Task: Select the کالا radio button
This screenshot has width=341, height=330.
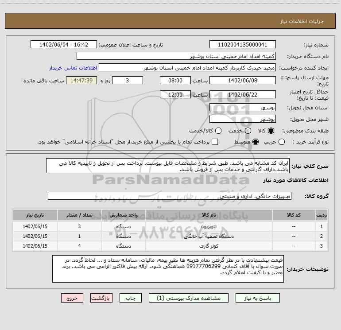Action: coord(271,131)
